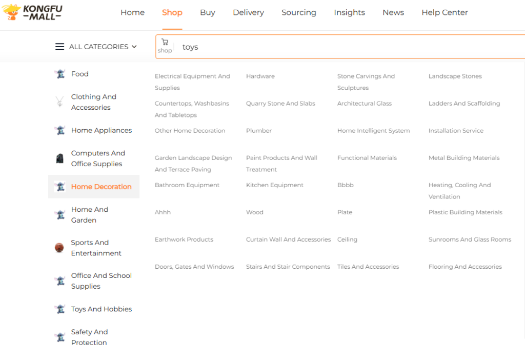Open the Kitchen Equipment subcategory link
This screenshot has width=525, height=361.
pyautogui.click(x=274, y=185)
